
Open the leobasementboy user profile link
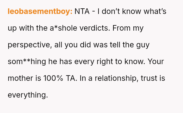(x=40, y=11)
